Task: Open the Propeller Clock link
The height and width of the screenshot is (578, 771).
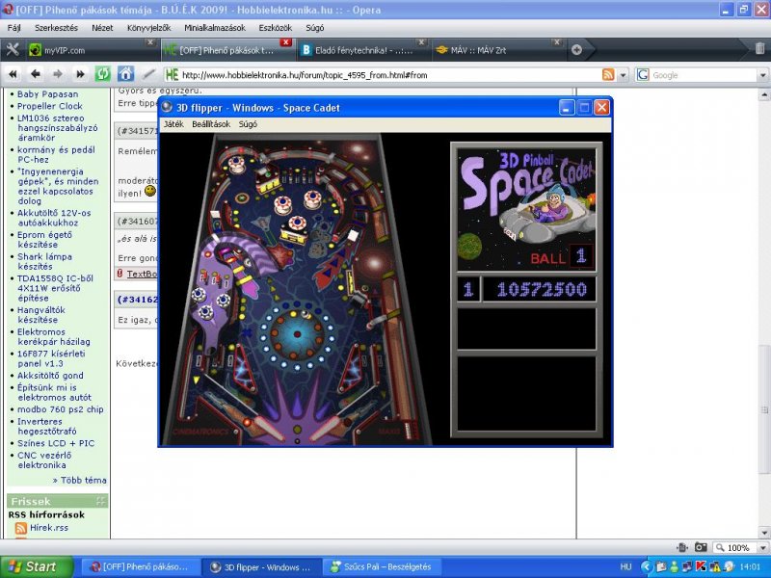Action: [50, 106]
